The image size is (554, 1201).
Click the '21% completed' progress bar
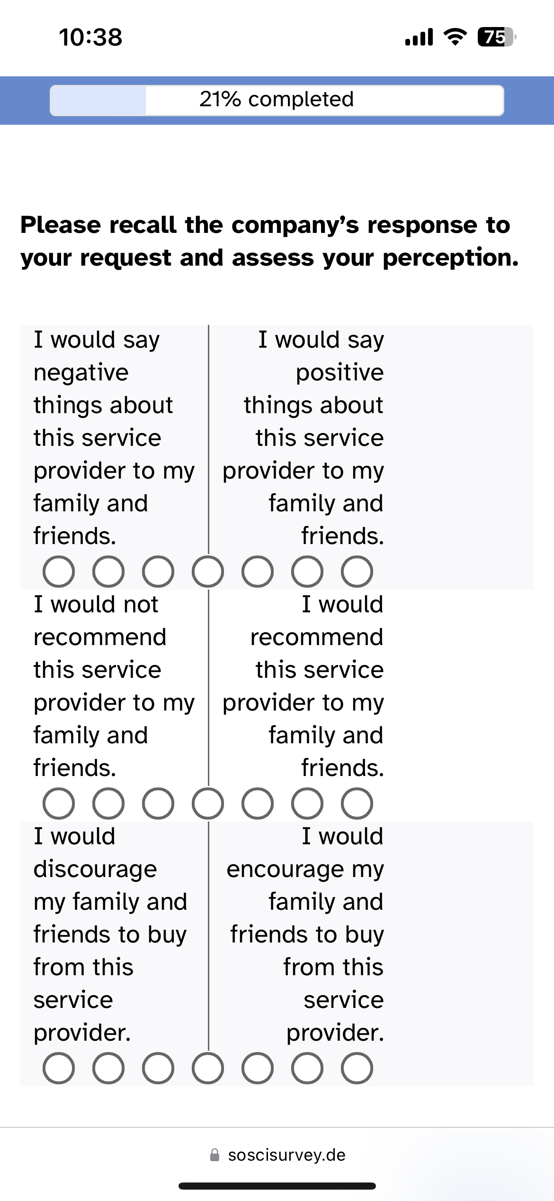(277, 100)
